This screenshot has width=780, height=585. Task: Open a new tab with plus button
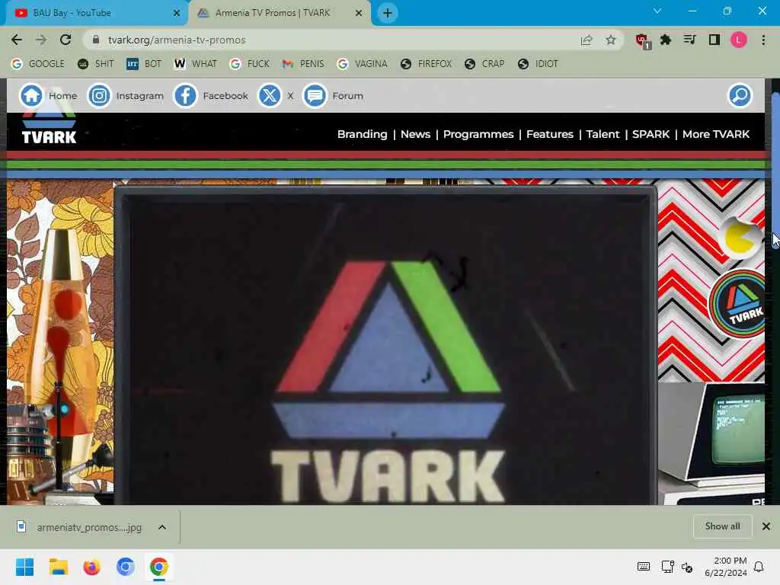[x=388, y=13]
